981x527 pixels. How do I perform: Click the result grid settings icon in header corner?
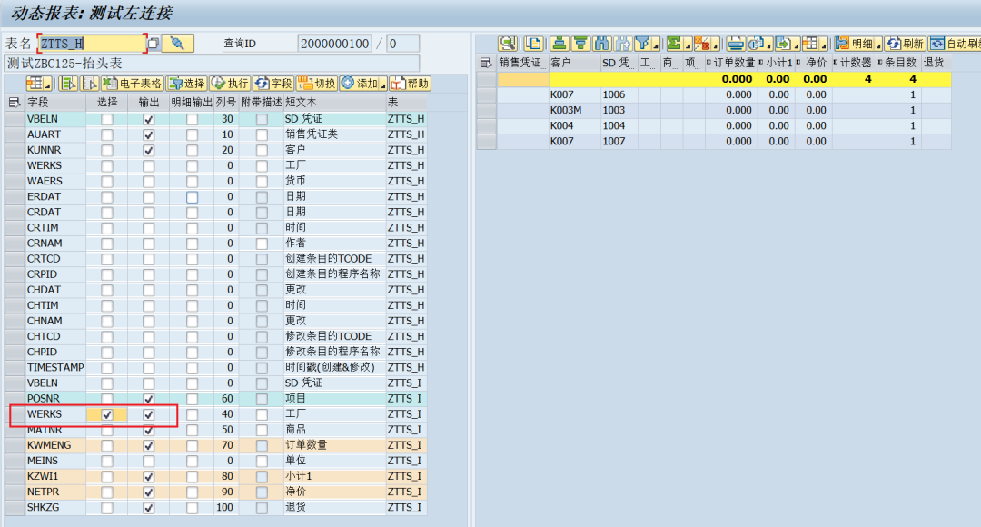pyautogui.click(x=486, y=62)
